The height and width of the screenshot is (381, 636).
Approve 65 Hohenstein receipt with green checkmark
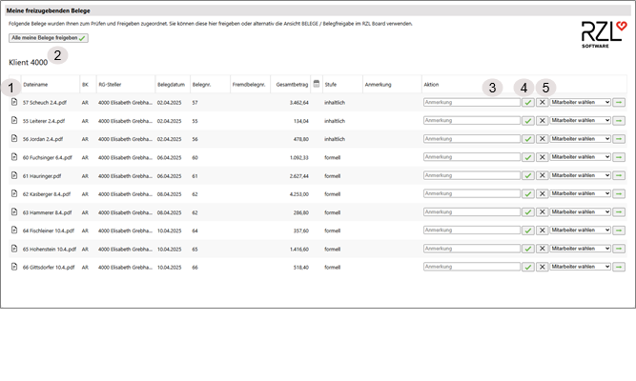pyautogui.click(x=528, y=249)
